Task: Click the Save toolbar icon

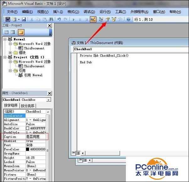Action: (24, 19)
